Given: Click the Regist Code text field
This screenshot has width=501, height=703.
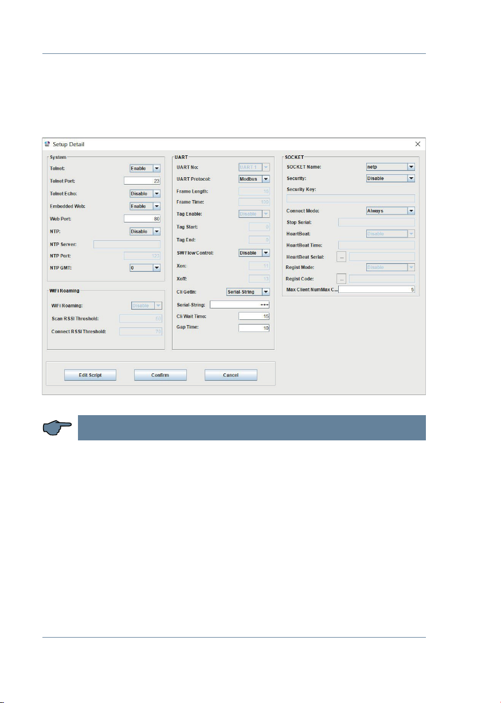Looking at the screenshot, I should [x=382, y=279].
